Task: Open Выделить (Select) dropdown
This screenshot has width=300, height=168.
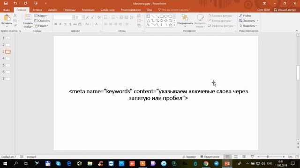Action: pyautogui.click(x=248, y=26)
